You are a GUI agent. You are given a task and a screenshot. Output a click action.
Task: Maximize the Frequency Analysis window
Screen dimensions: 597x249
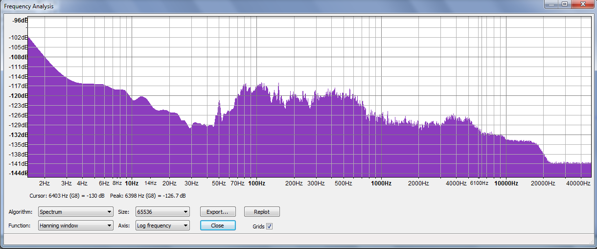pos(564,4)
